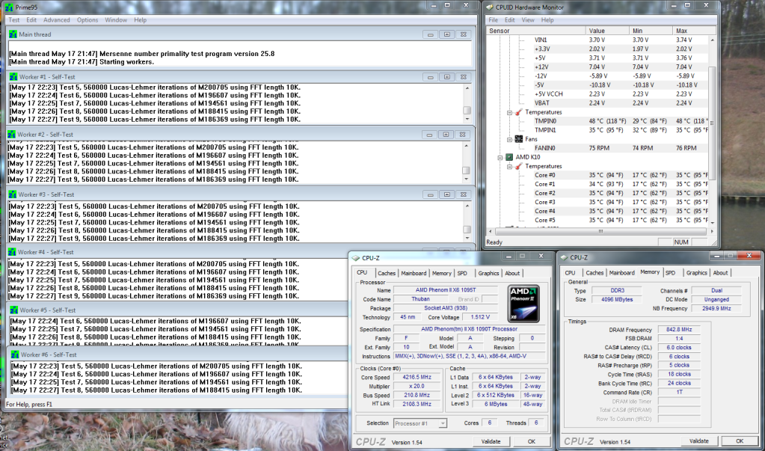Click the Max column header
Image resolution: width=765 pixels, height=451 pixels.
pyautogui.click(x=691, y=31)
